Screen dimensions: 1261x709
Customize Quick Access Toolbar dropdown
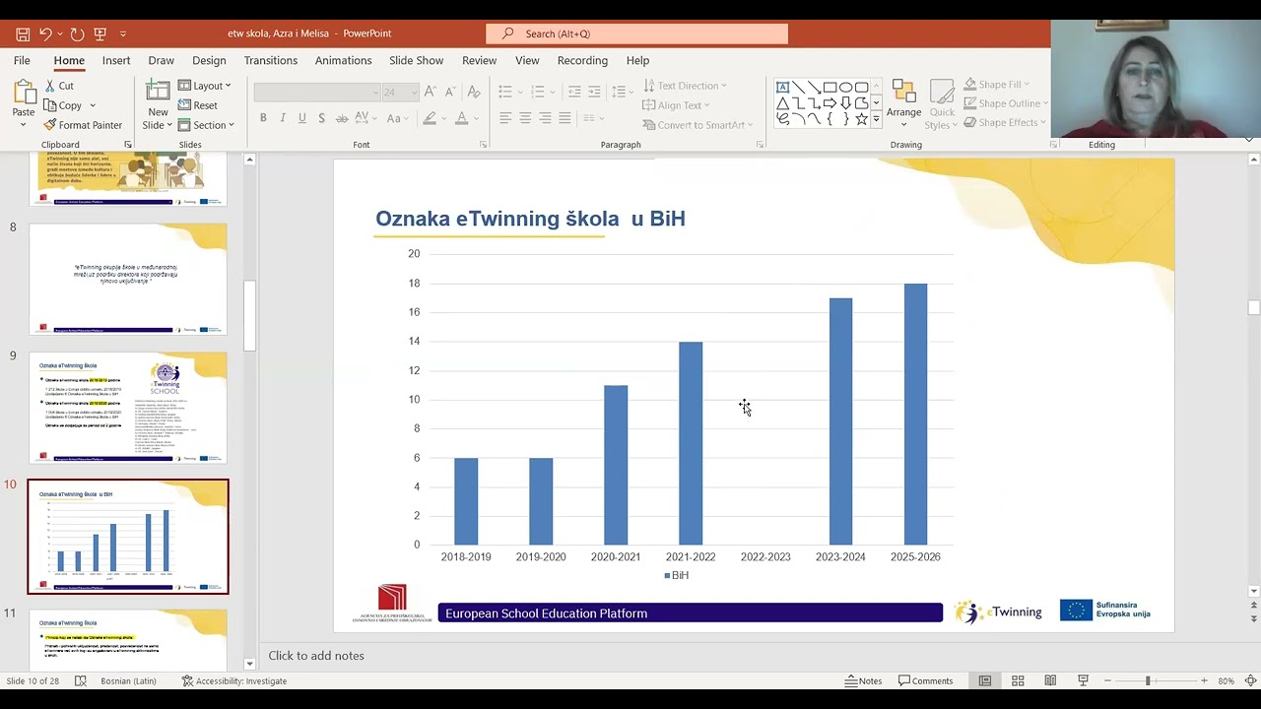click(123, 33)
